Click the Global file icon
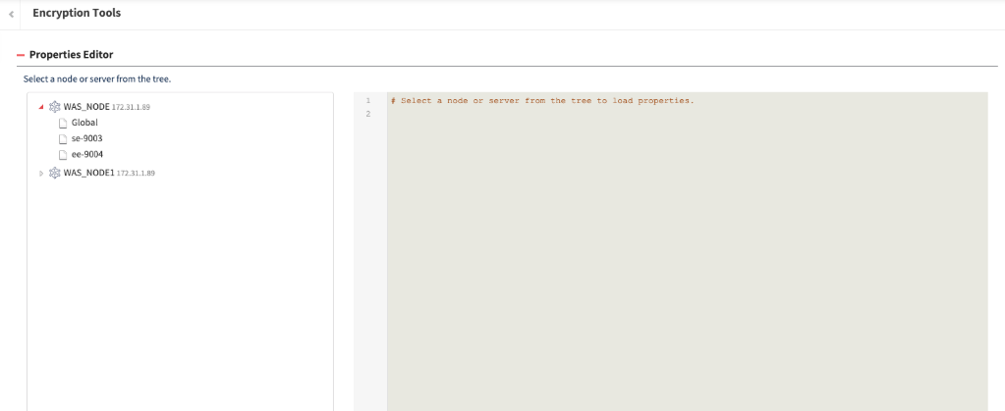 point(63,123)
